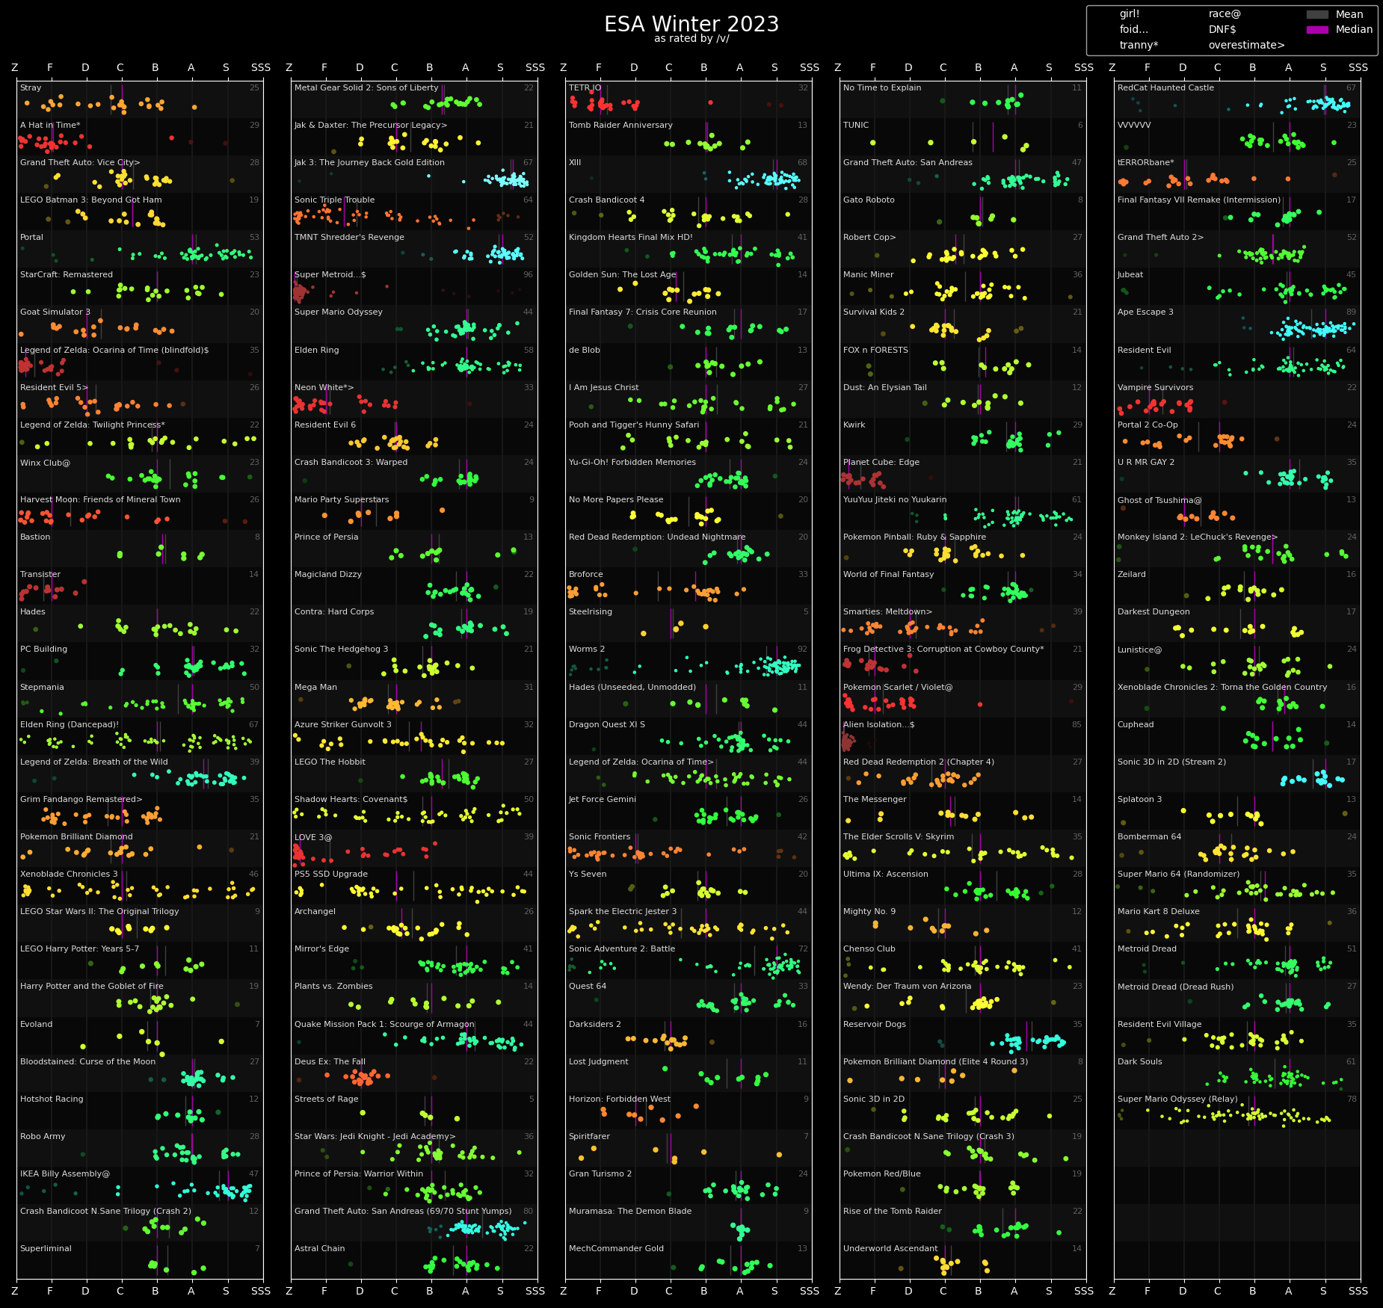
Task: Click the 'A Hat in Time*' label
Action: [50, 126]
